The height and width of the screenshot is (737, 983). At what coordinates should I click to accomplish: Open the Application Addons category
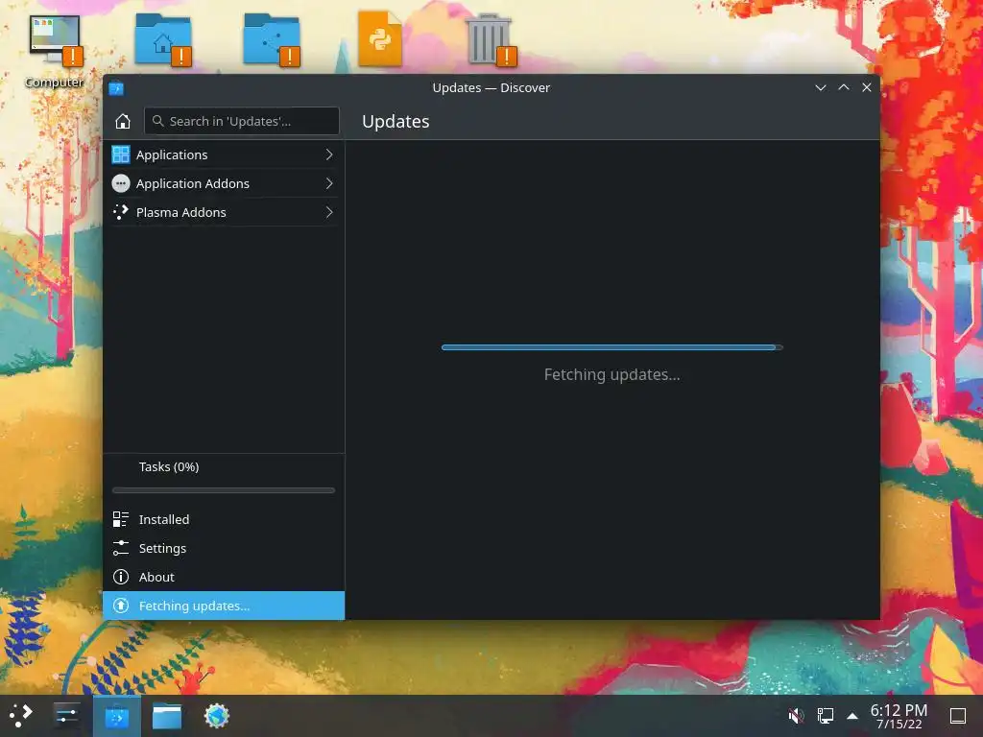tap(224, 183)
